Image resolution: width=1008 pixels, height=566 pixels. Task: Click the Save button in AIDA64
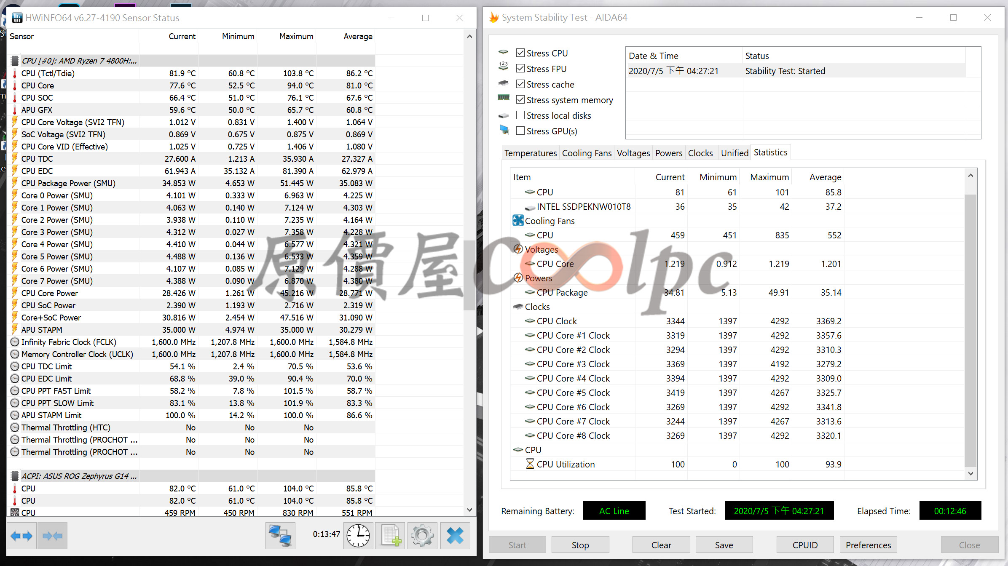click(x=724, y=545)
